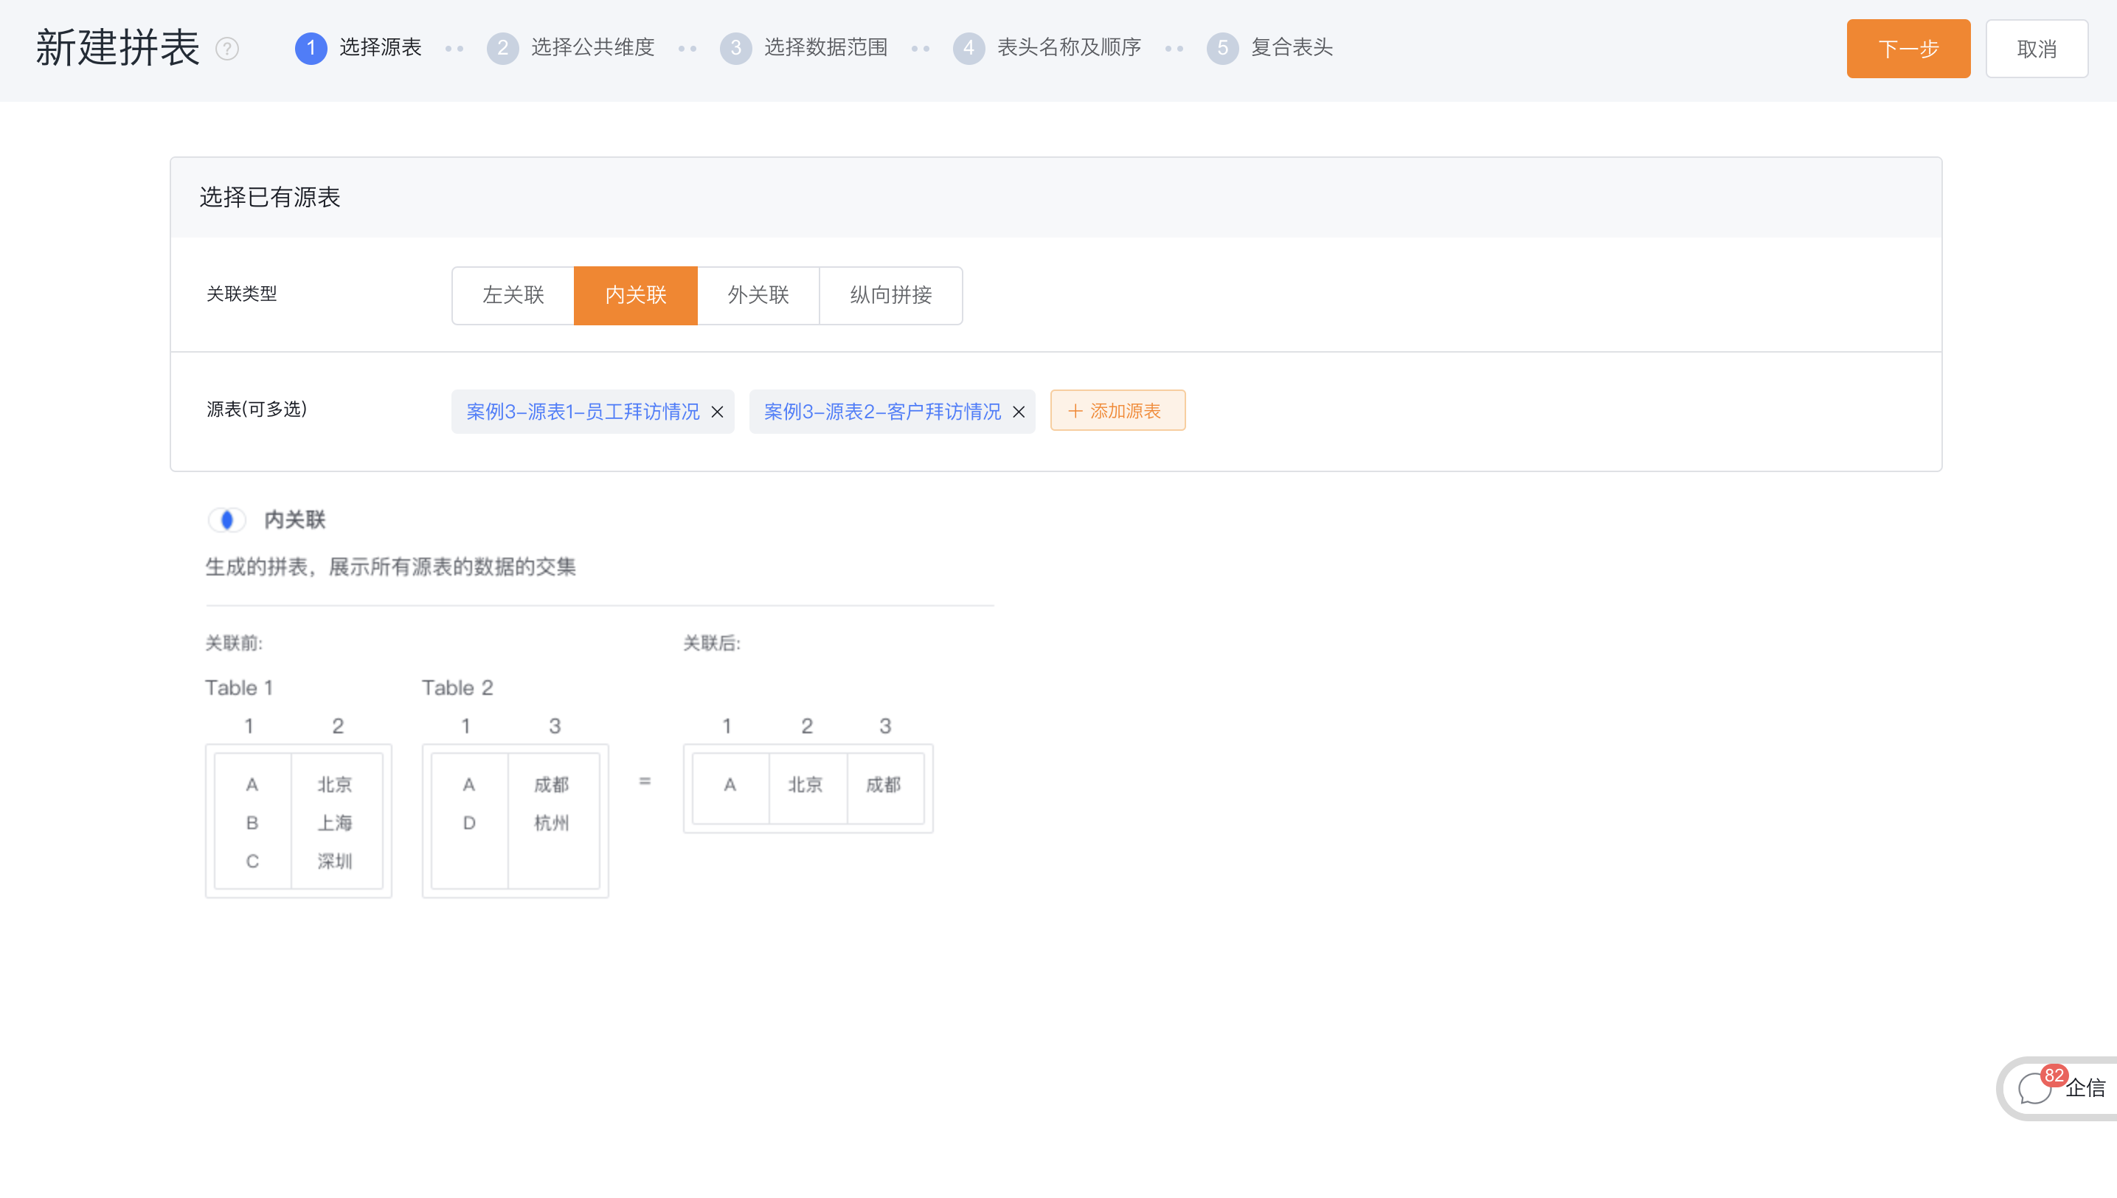Viewport: 2117px width, 1198px height.
Task: Go to step 选择数据范围
Action: click(x=825, y=48)
